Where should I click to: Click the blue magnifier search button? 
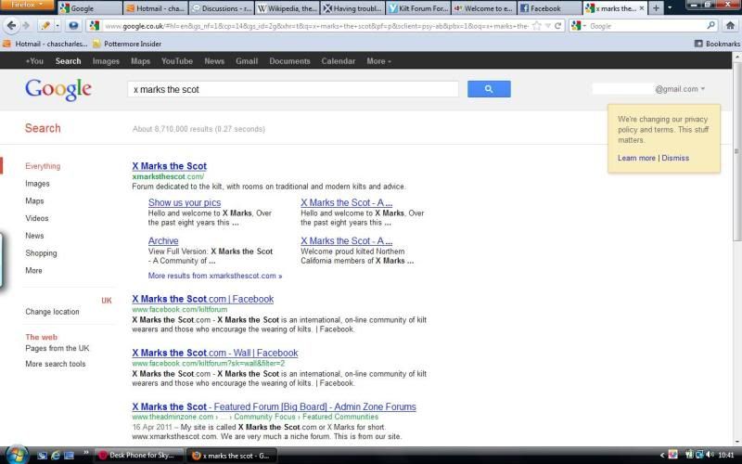pyautogui.click(x=489, y=89)
